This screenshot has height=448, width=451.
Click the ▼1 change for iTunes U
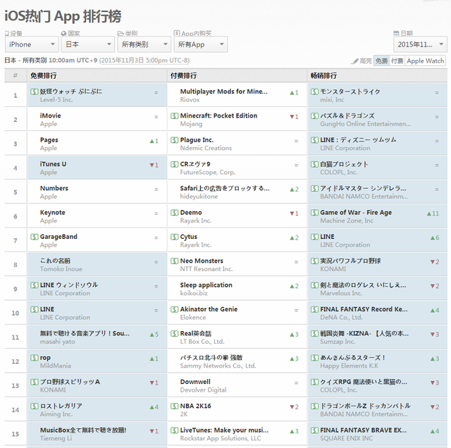click(x=154, y=165)
